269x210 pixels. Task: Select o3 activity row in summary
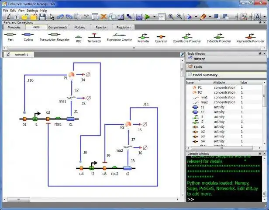coord(224,136)
